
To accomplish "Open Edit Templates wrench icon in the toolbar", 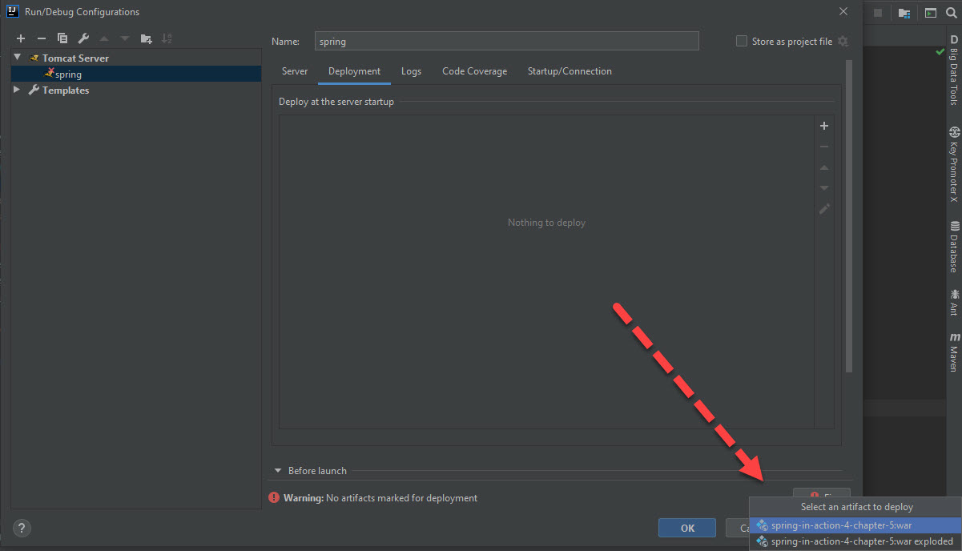I will (x=83, y=38).
